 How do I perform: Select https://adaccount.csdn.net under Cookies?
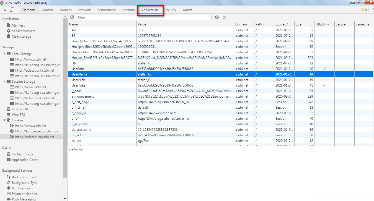click(x=35, y=137)
